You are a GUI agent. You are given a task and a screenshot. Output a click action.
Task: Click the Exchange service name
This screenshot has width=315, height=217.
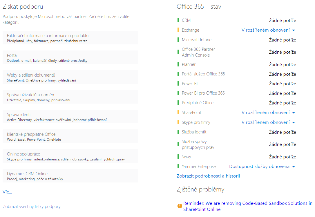191,30
